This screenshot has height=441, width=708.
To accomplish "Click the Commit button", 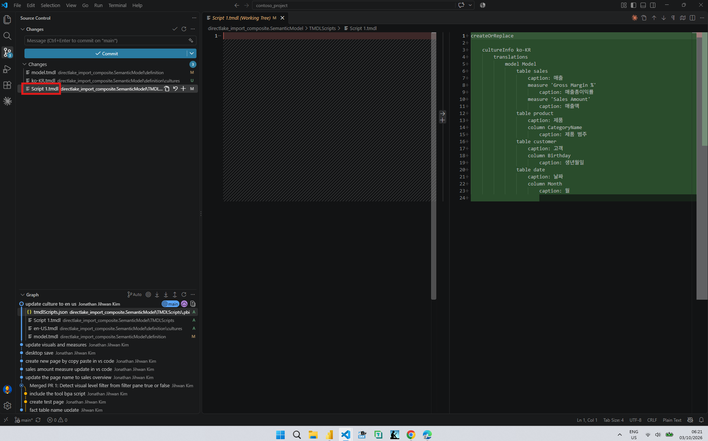I will click(106, 53).
